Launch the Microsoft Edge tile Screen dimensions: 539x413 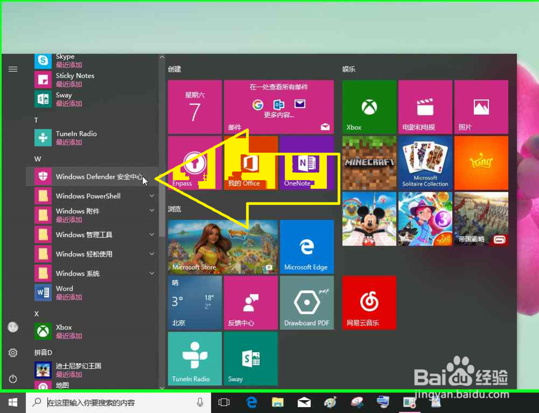(307, 247)
